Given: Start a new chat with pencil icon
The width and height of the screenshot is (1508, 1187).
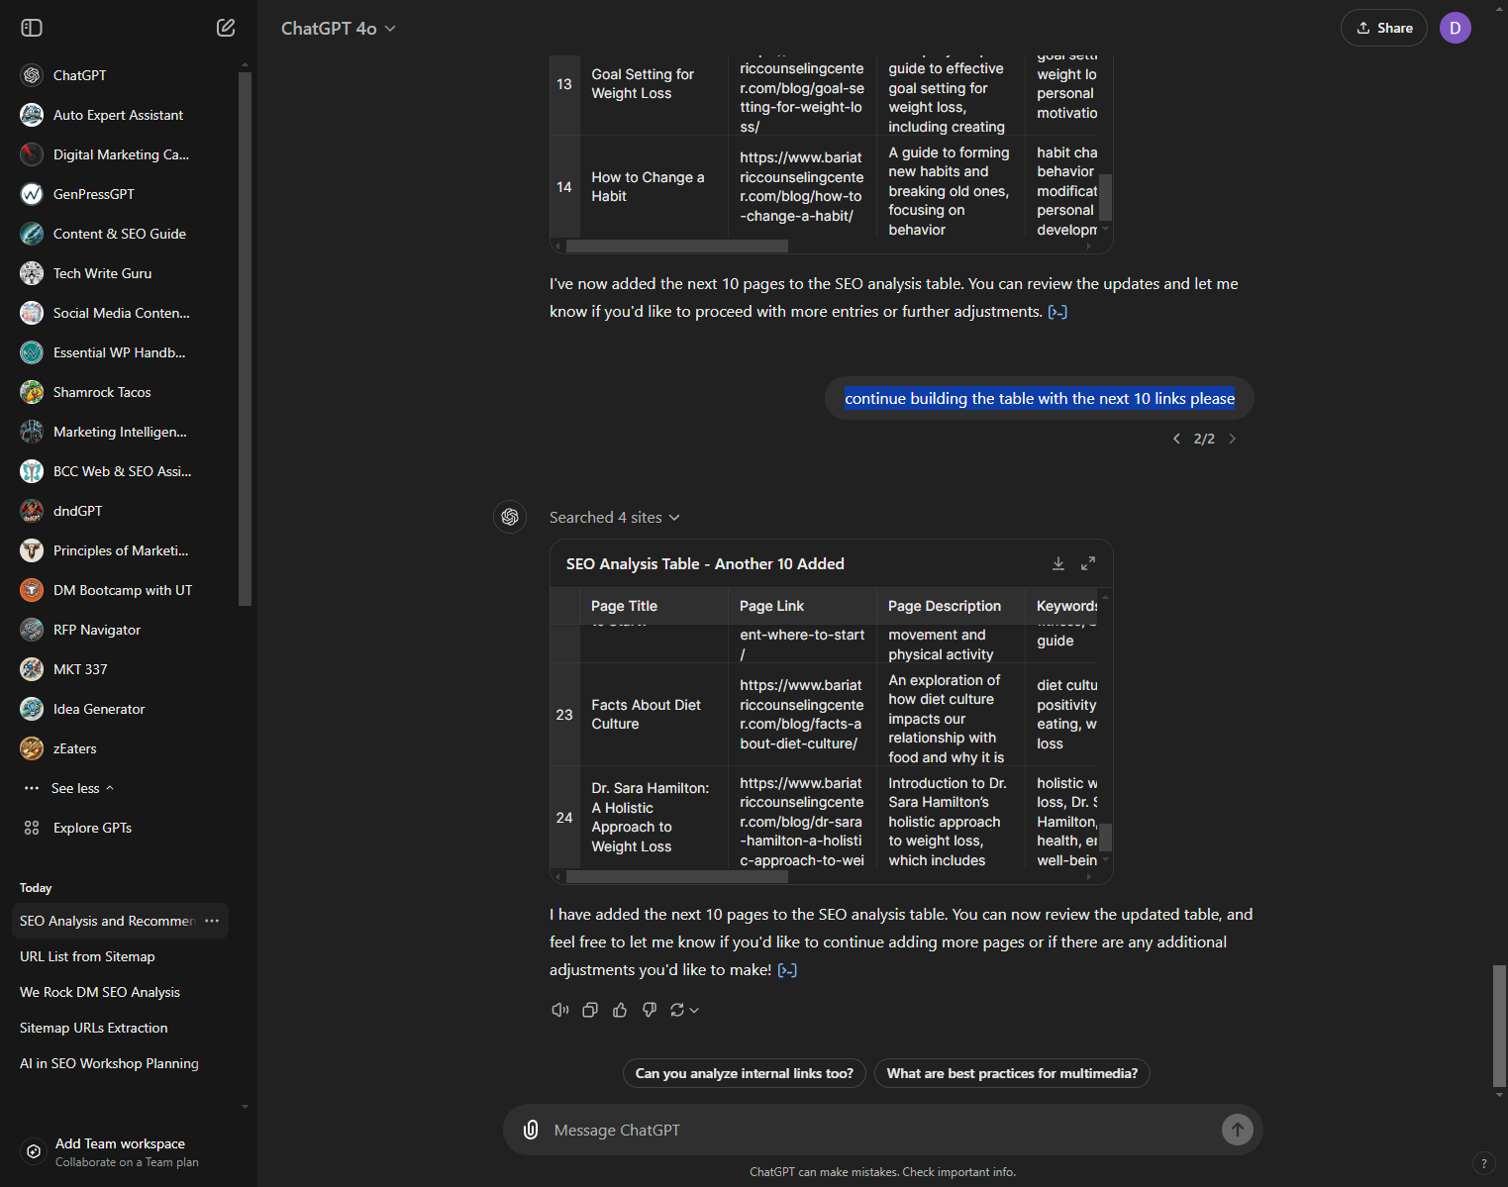Looking at the screenshot, I should point(226,28).
